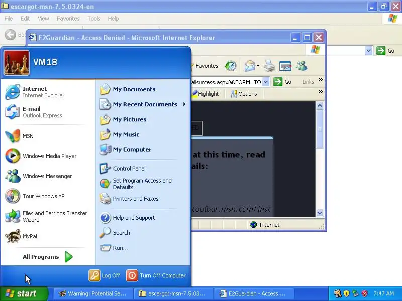
Task: Click the Print icon in IE toolbar
Action: pyautogui.click(x=269, y=66)
